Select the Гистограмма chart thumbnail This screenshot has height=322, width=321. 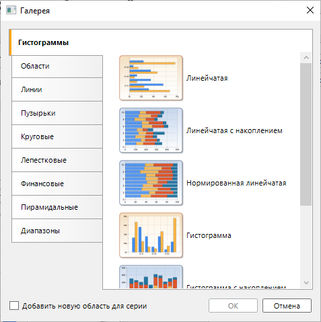(x=151, y=235)
